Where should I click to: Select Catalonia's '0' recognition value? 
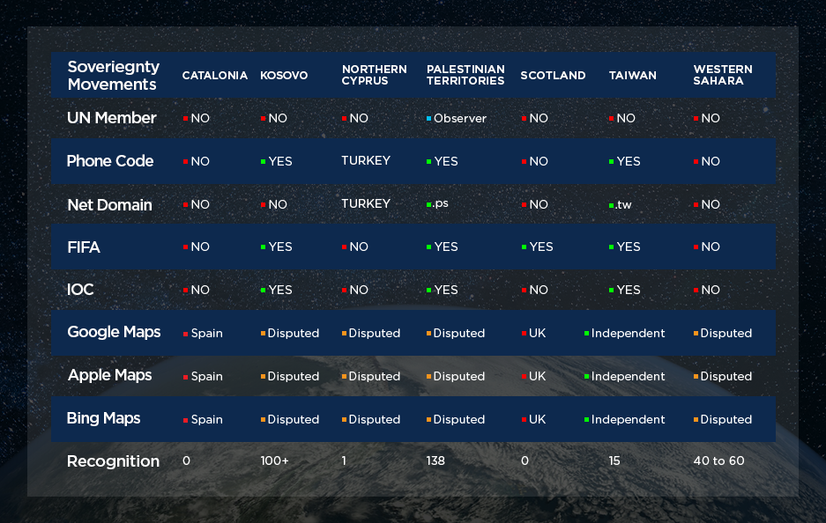[187, 460]
